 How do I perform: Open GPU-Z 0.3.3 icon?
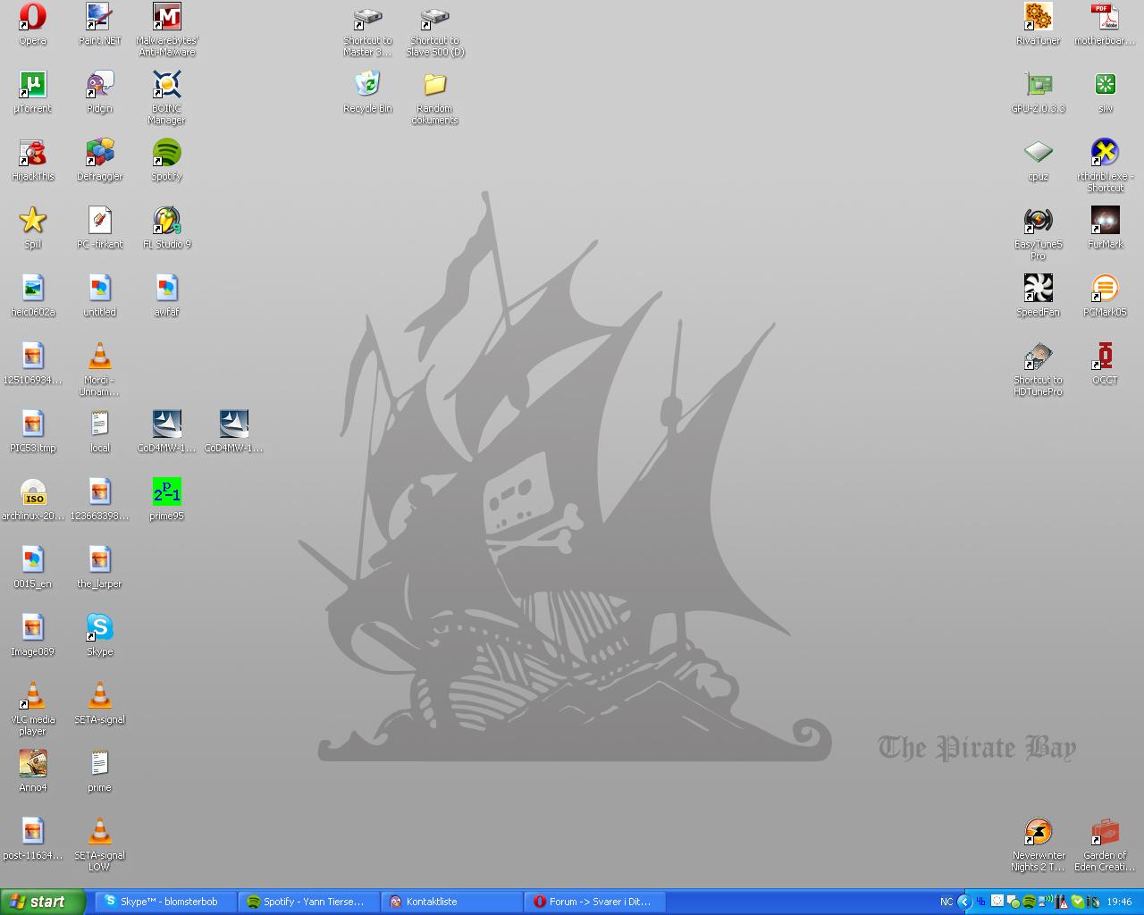(1038, 92)
